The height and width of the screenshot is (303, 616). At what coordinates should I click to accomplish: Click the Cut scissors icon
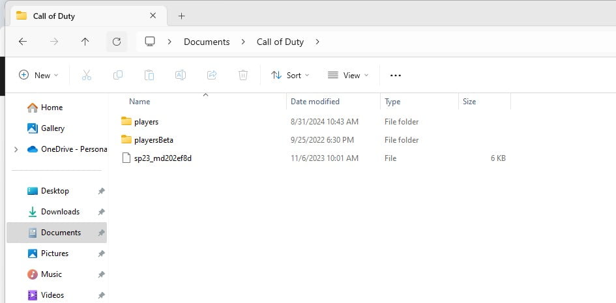[x=86, y=75]
